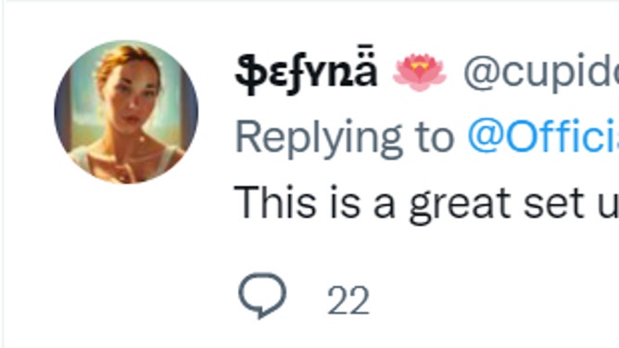Open the @Offici mention link
The image size is (619, 348).
pyautogui.click(x=543, y=136)
